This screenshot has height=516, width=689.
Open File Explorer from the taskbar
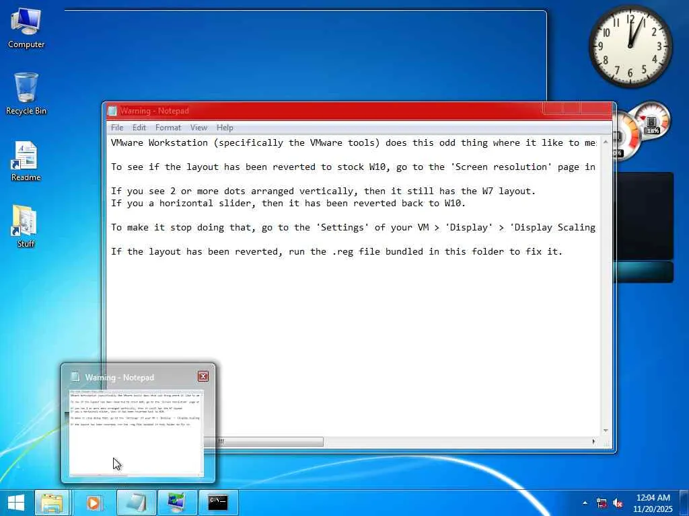pyautogui.click(x=52, y=503)
